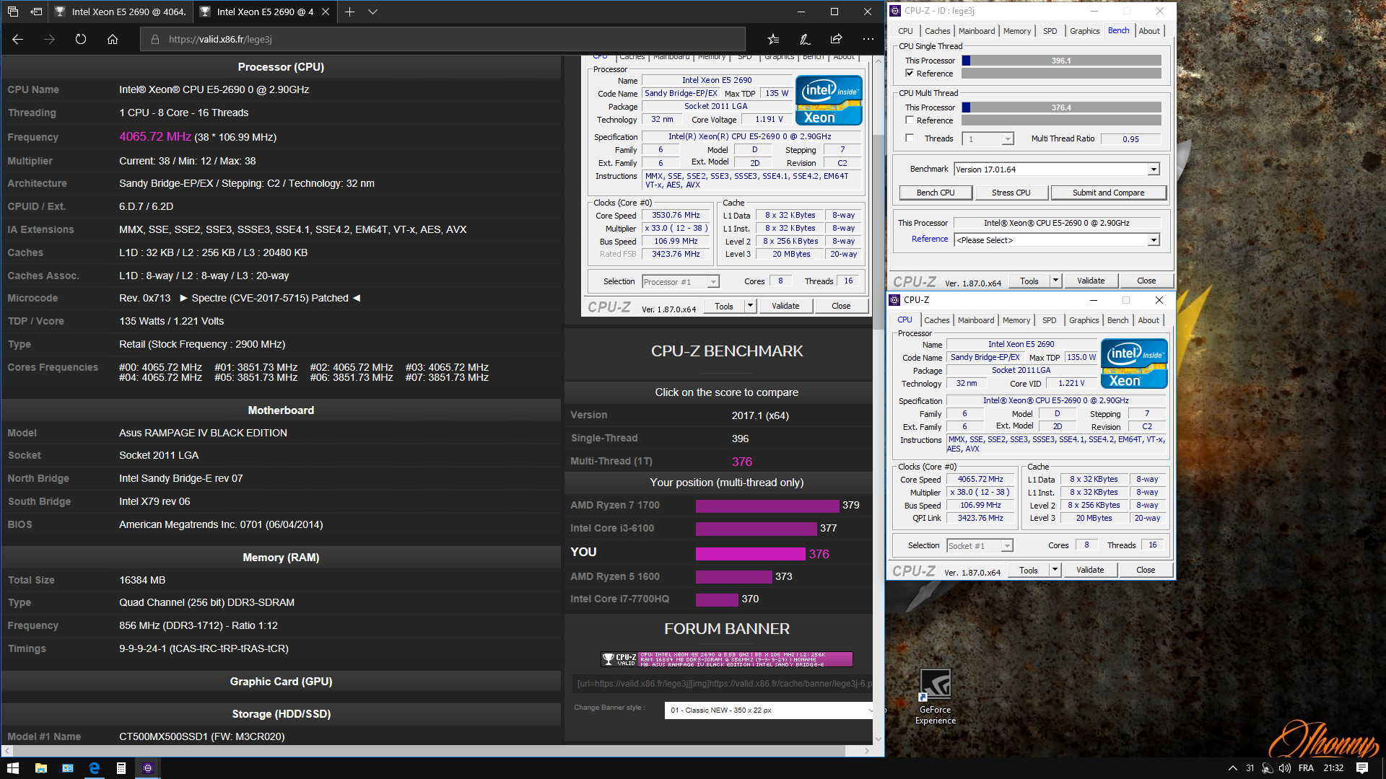Open Change Banner style dropdown
The width and height of the screenshot is (1386, 779).
pos(768,710)
